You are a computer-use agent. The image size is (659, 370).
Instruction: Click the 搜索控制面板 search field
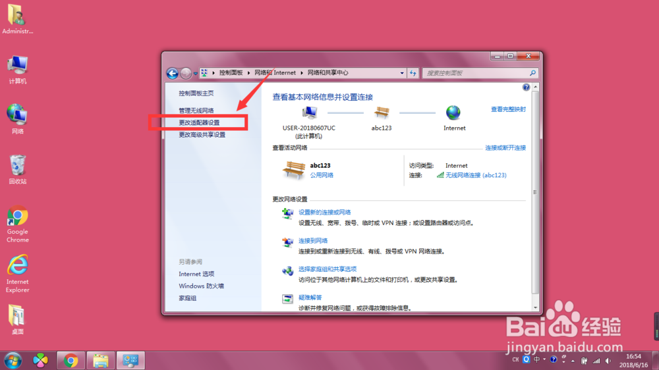475,73
